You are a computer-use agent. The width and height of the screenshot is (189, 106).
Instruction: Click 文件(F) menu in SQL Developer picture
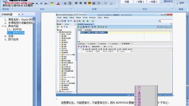click(59, 18)
